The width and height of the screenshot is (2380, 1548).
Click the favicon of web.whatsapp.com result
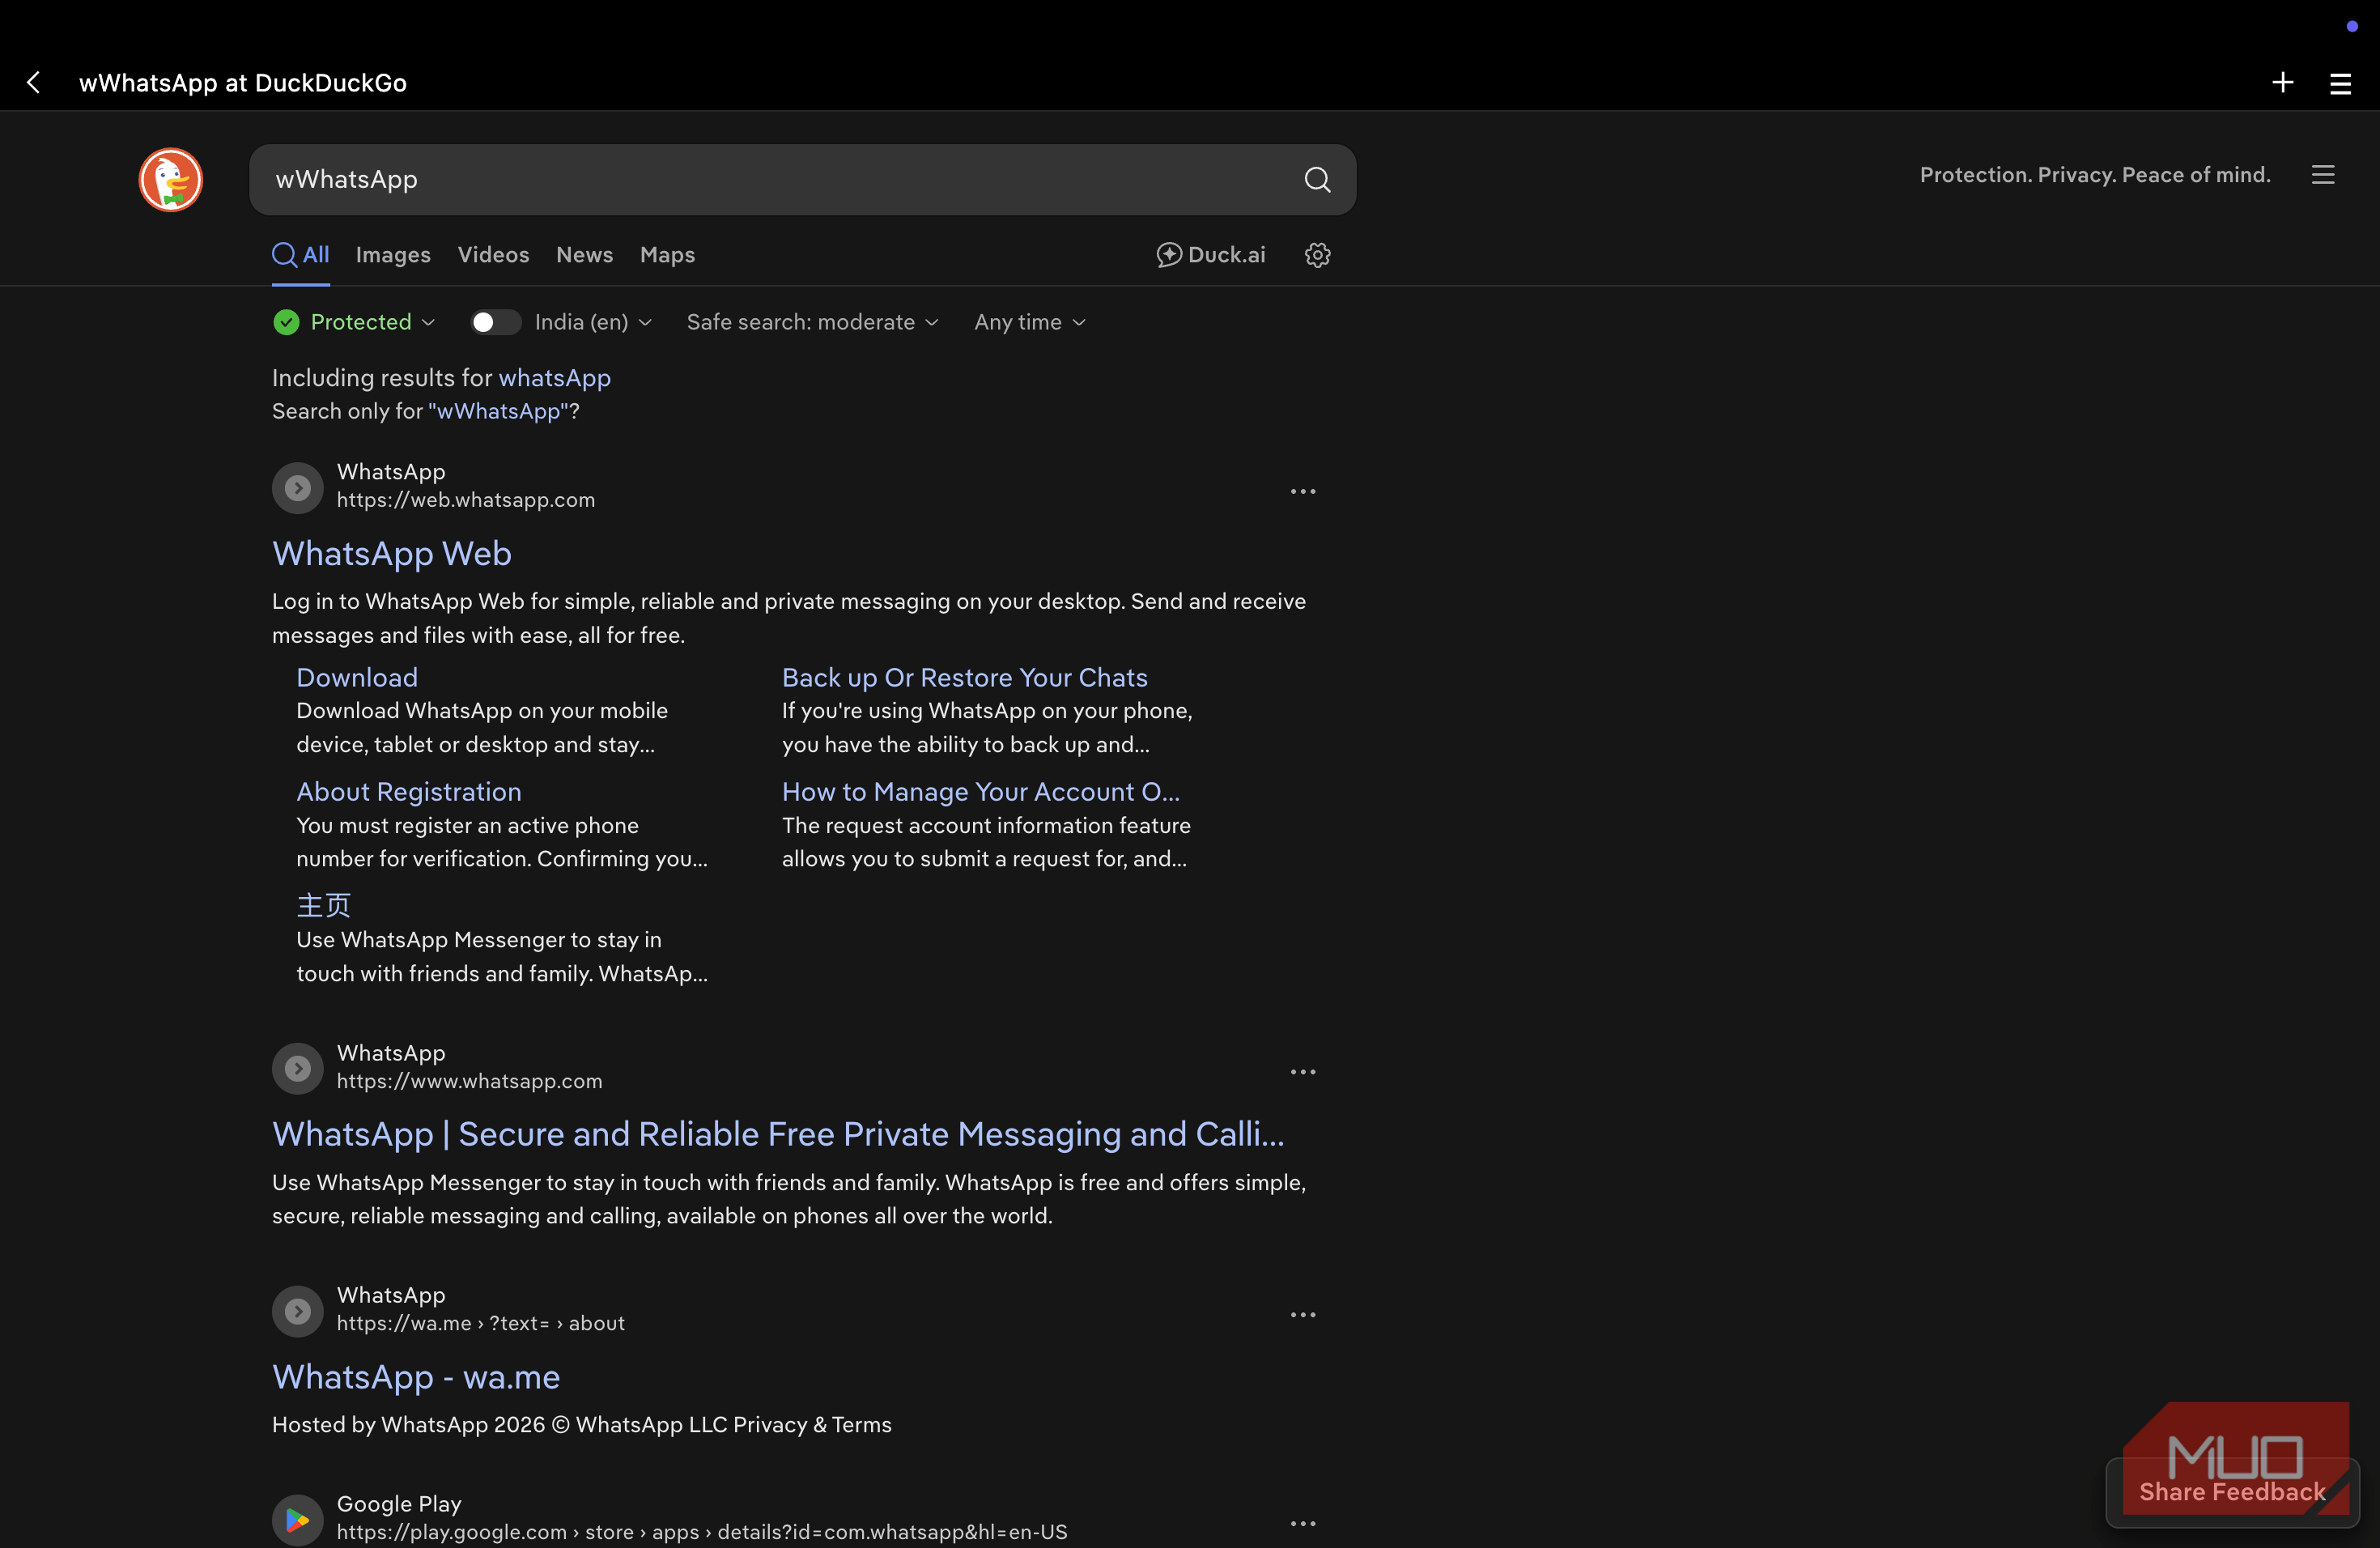(x=298, y=487)
